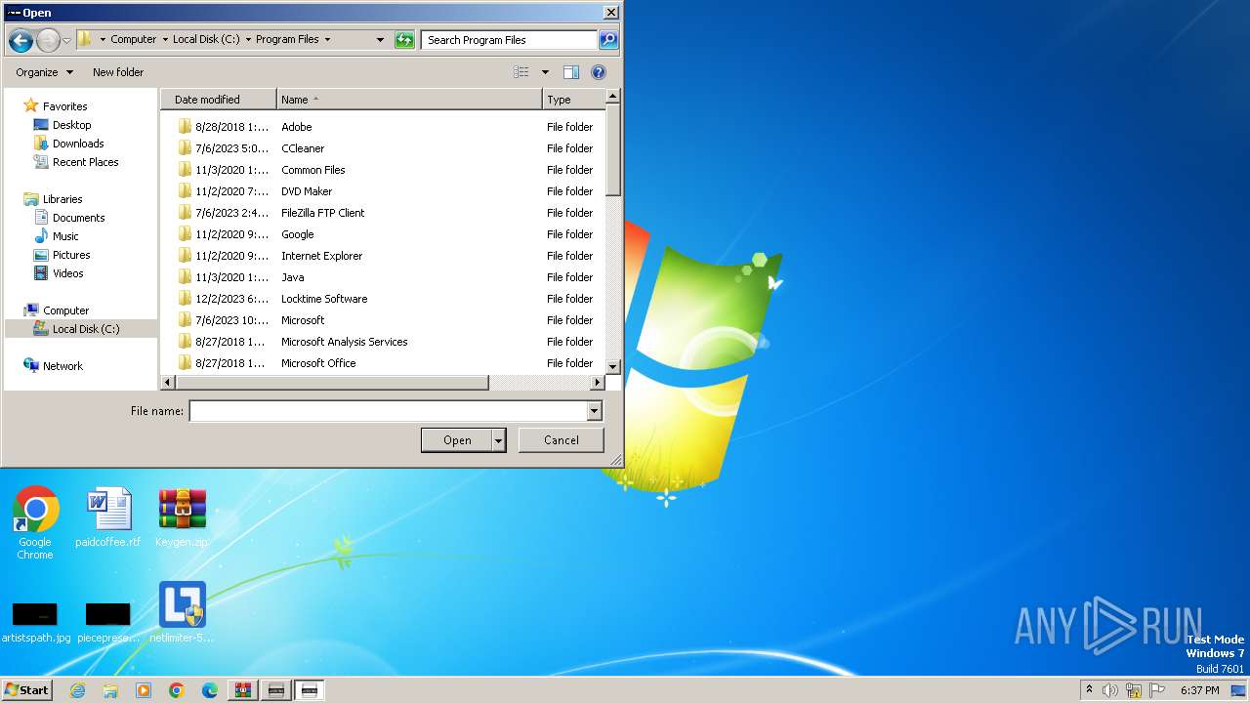Open Windows Explorer from the taskbar

(110, 690)
